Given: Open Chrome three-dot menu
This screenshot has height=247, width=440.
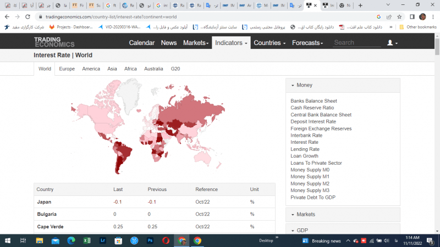Looking at the screenshot, I should tap(433, 17).
